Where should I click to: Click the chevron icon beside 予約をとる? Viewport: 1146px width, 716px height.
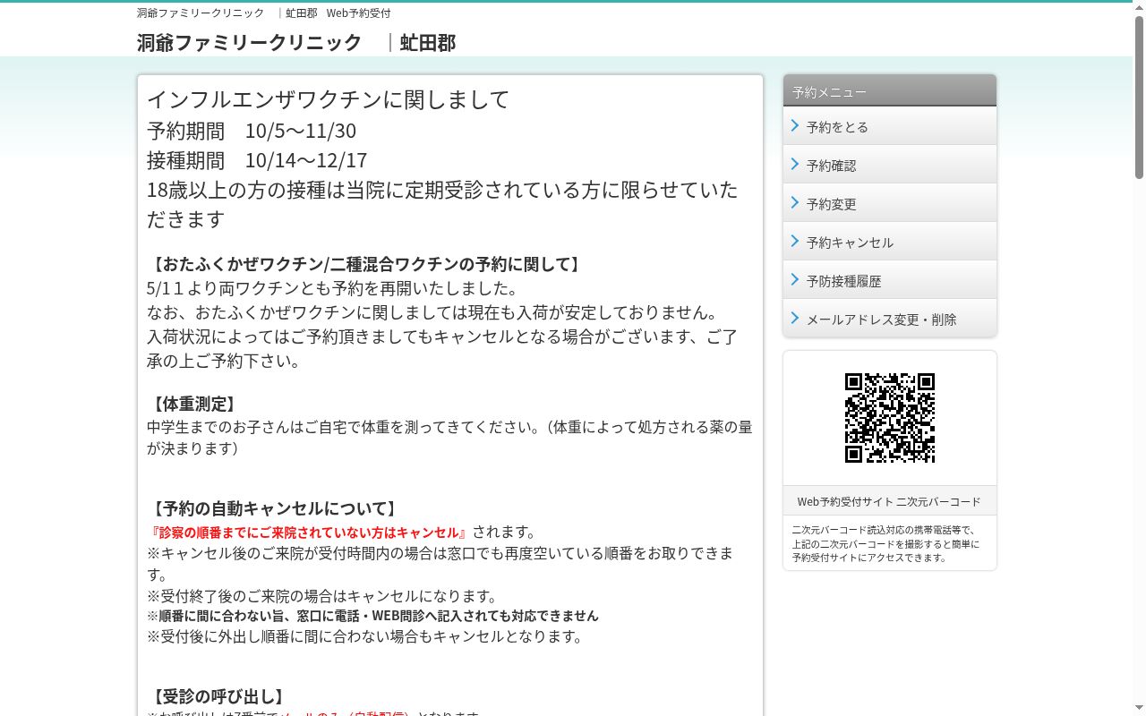794,125
